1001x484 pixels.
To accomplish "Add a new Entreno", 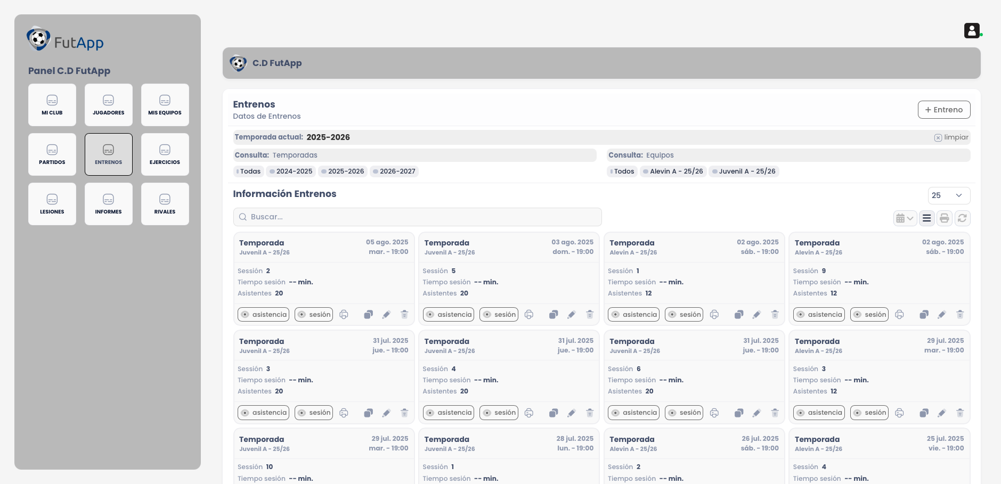I will (944, 110).
